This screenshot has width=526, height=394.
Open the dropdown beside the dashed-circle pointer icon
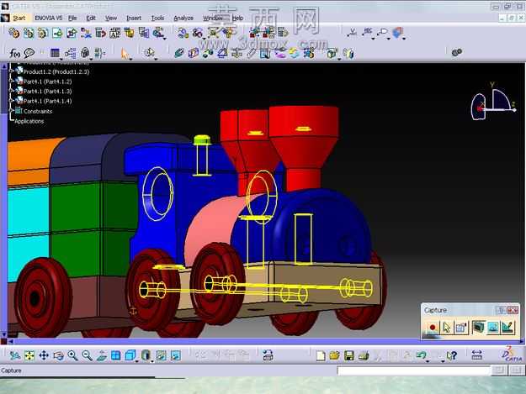click(156, 59)
